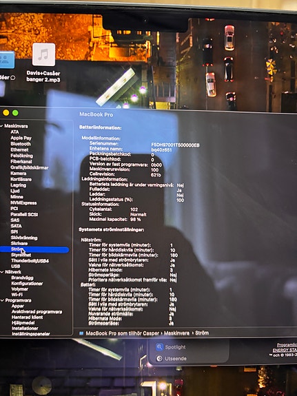Click the green zoom window button
Screen dimensions: 297x396
pyautogui.click(x=15, y=113)
